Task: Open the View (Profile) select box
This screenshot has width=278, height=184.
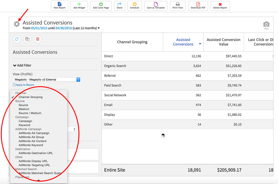Action: coord(46,80)
